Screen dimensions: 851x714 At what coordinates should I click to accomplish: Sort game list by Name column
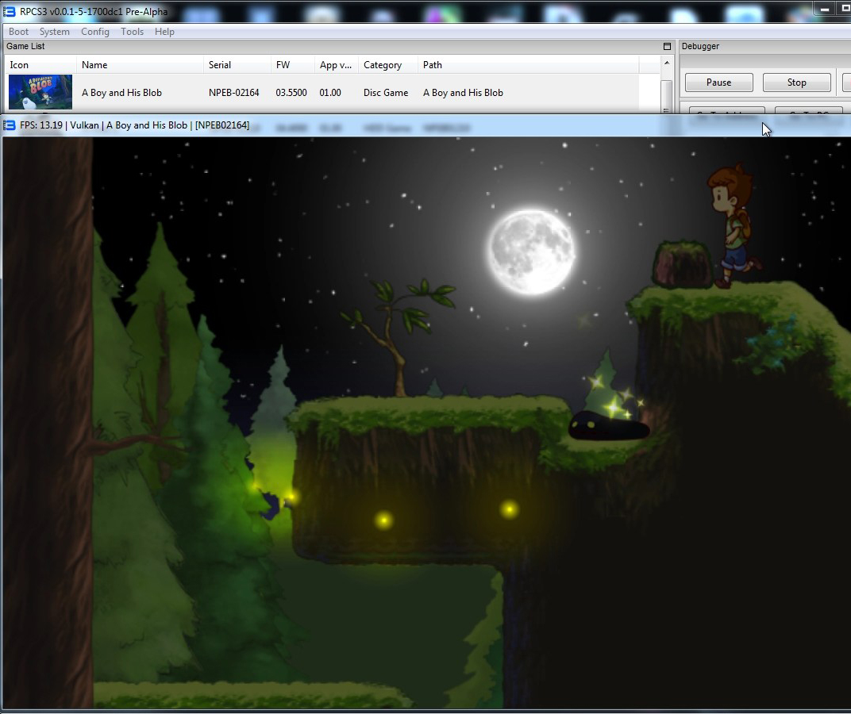pos(140,64)
